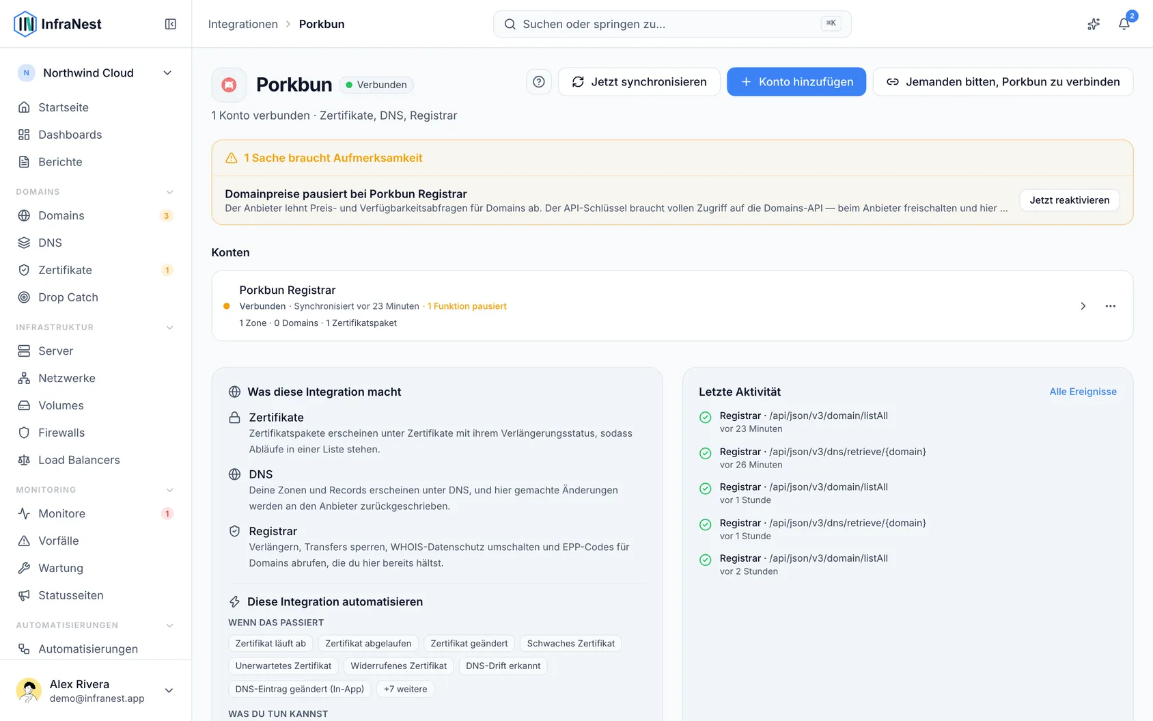Click the Drop Catch target icon
Screen dimensions: 1153x721
click(x=24, y=297)
